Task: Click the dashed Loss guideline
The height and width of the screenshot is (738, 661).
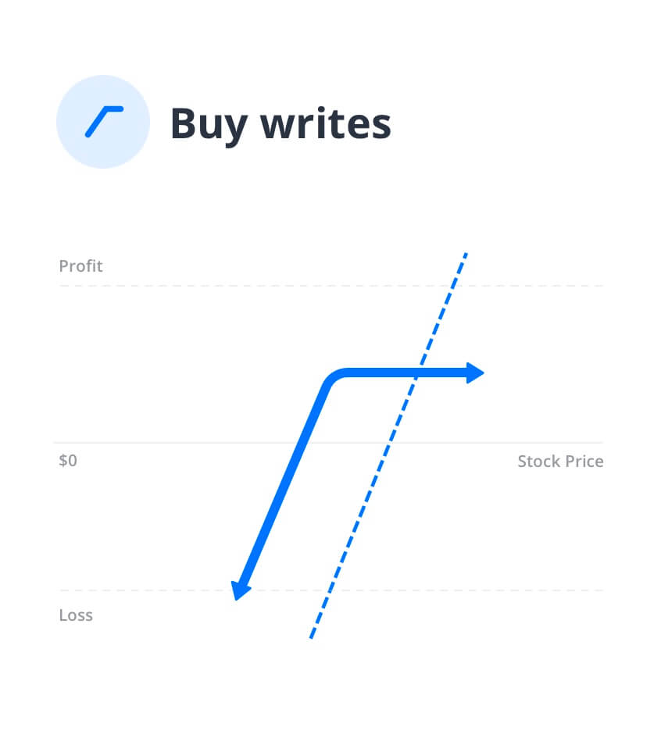Action: (331, 590)
